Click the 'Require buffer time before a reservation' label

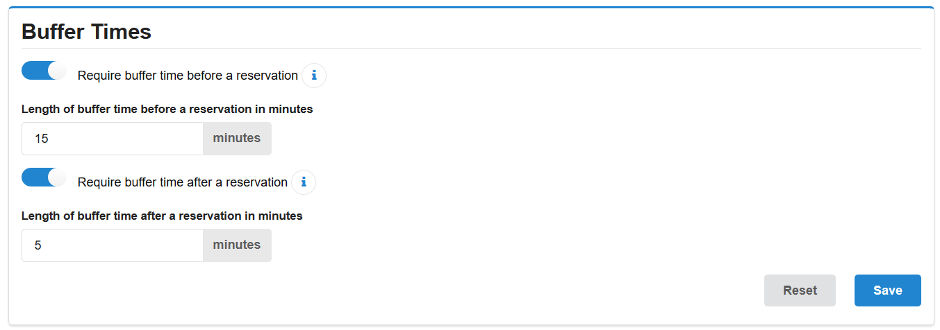[188, 76]
